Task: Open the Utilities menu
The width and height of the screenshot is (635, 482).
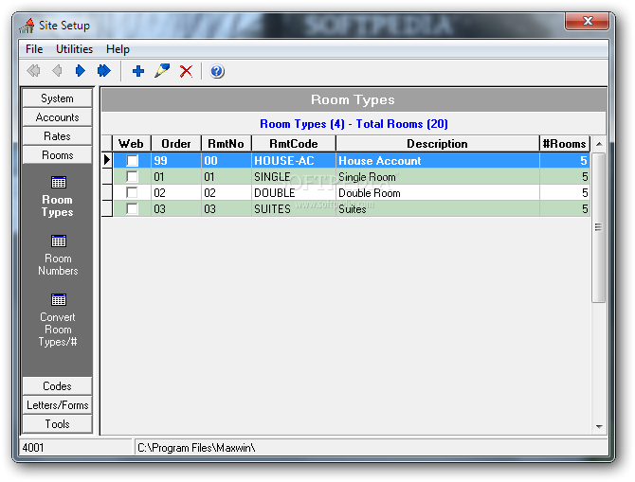Action: coord(74,49)
